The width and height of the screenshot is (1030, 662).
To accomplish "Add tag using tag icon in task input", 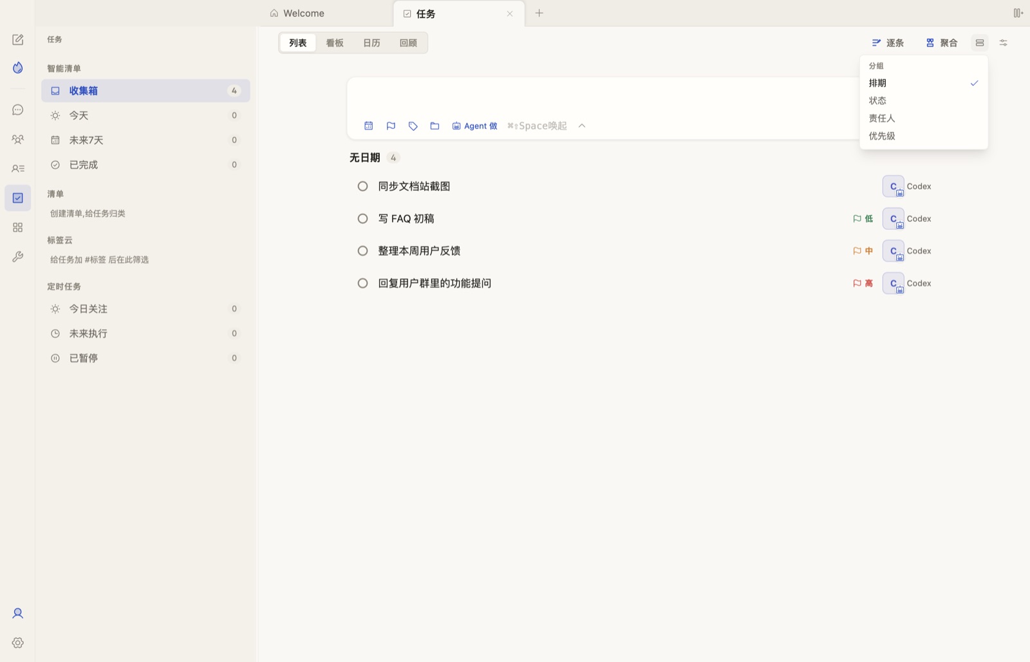I will [x=413, y=126].
